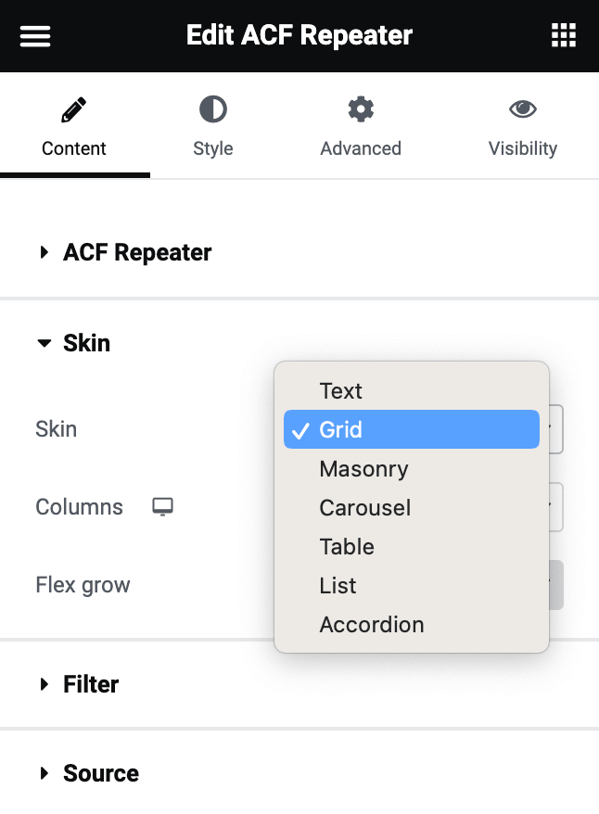This screenshot has width=599, height=814.
Task: Click the half-circle Style icon
Action: click(x=213, y=109)
